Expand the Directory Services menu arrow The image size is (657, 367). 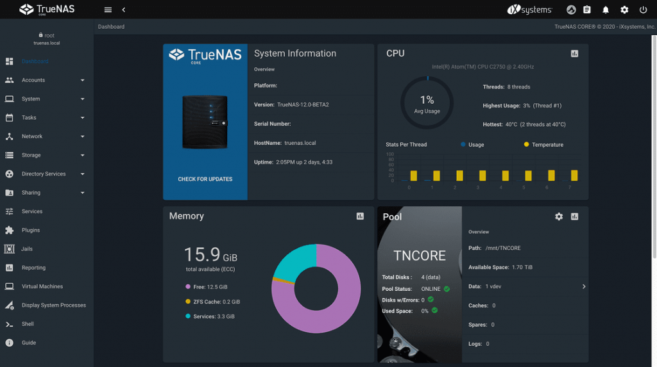83,174
